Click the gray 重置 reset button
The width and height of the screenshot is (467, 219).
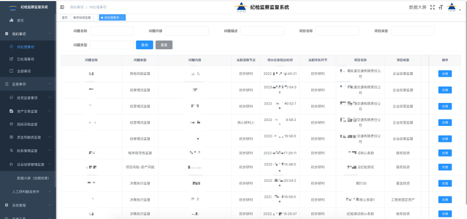click(164, 45)
